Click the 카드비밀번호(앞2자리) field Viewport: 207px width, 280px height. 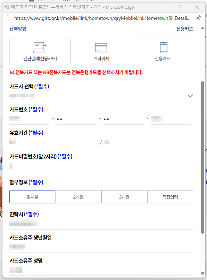coord(101,166)
